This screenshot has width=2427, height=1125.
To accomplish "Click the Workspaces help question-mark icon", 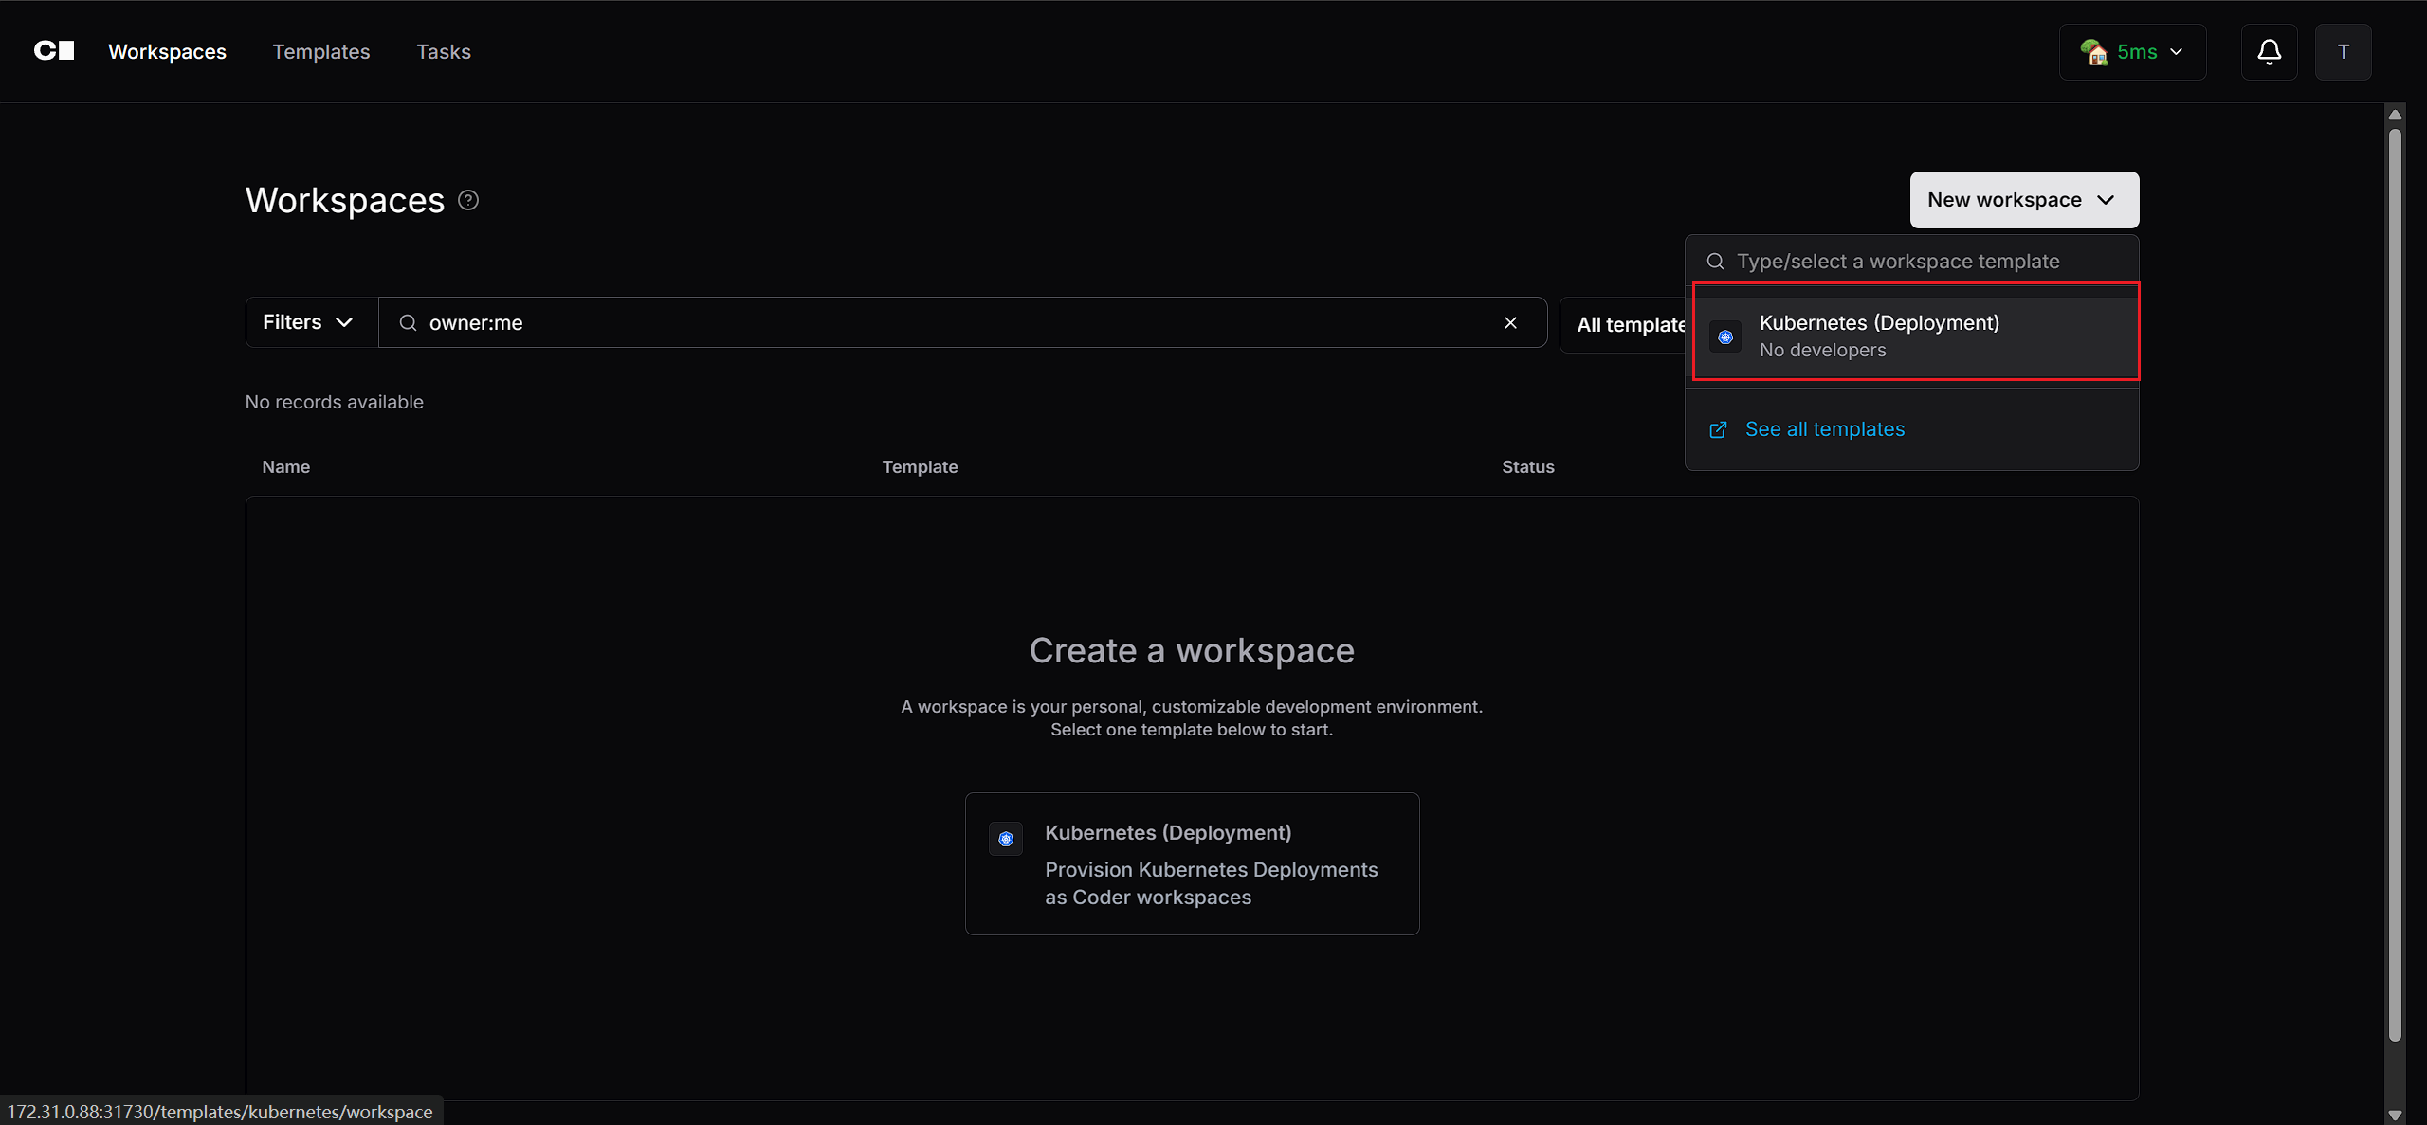I will point(468,200).
